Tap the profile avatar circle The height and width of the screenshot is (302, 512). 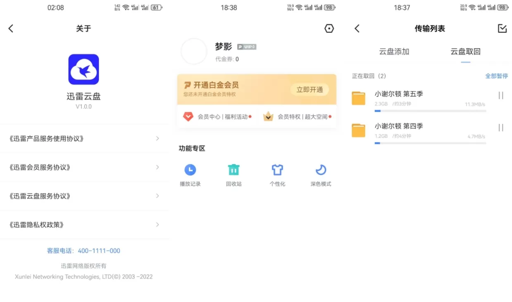click(x=194, y=52)
